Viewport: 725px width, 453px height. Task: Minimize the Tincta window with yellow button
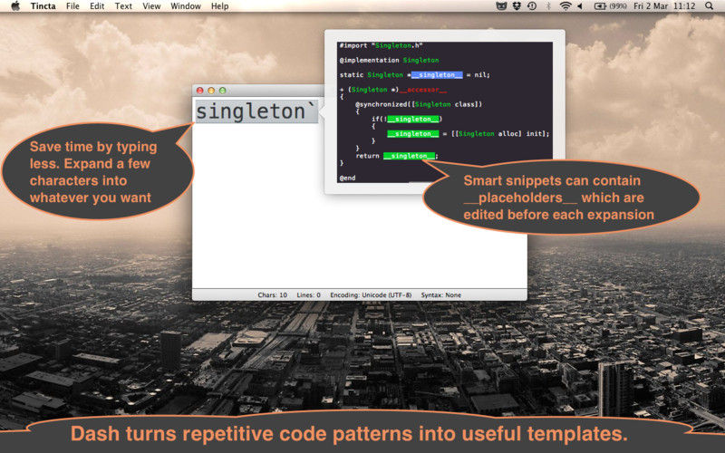pyautogui.click(x=211, y=91)
